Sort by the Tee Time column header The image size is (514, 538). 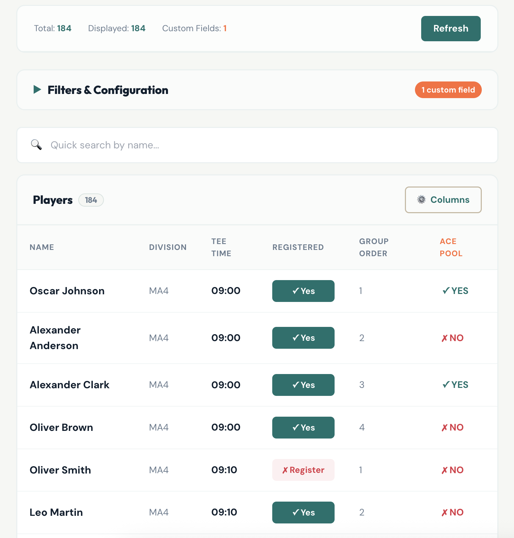click(x=221, y=247)
